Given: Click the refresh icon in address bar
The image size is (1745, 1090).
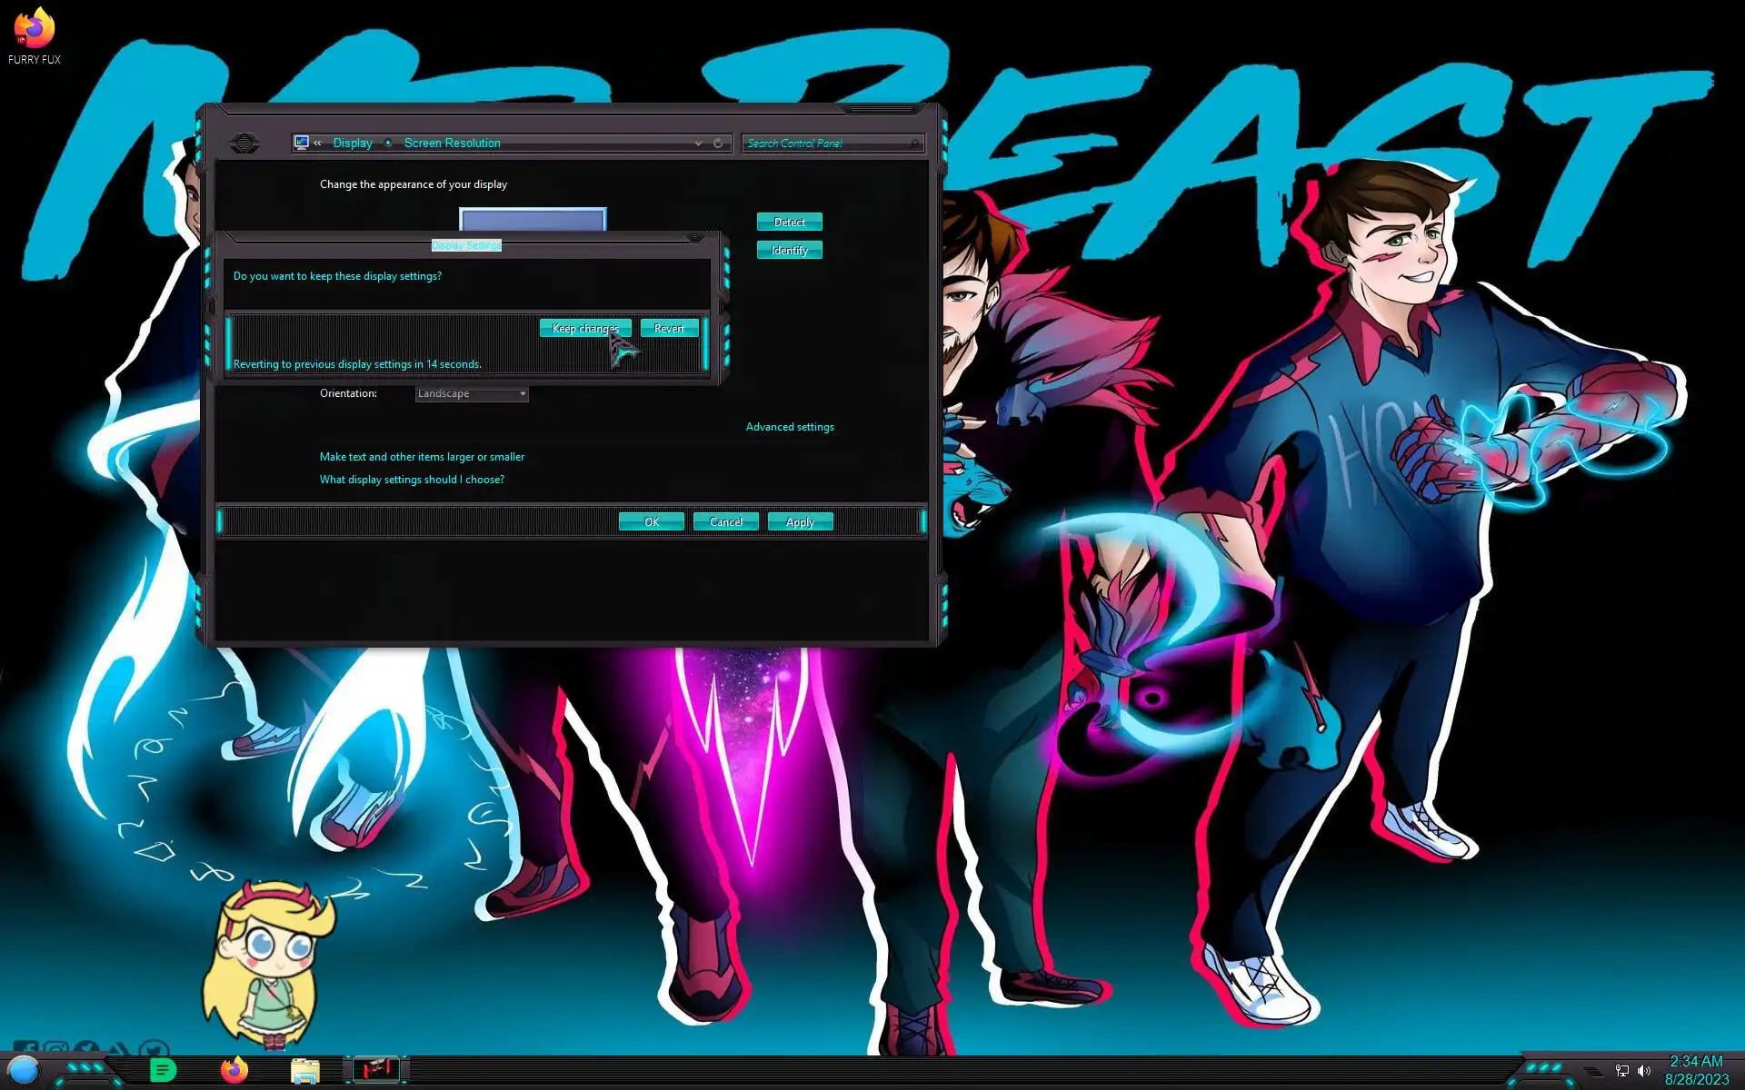Looking at the screenshot, I should point(718,144).
